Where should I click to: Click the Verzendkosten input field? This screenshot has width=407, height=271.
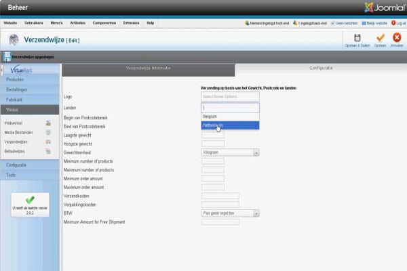tap(220, 195)
